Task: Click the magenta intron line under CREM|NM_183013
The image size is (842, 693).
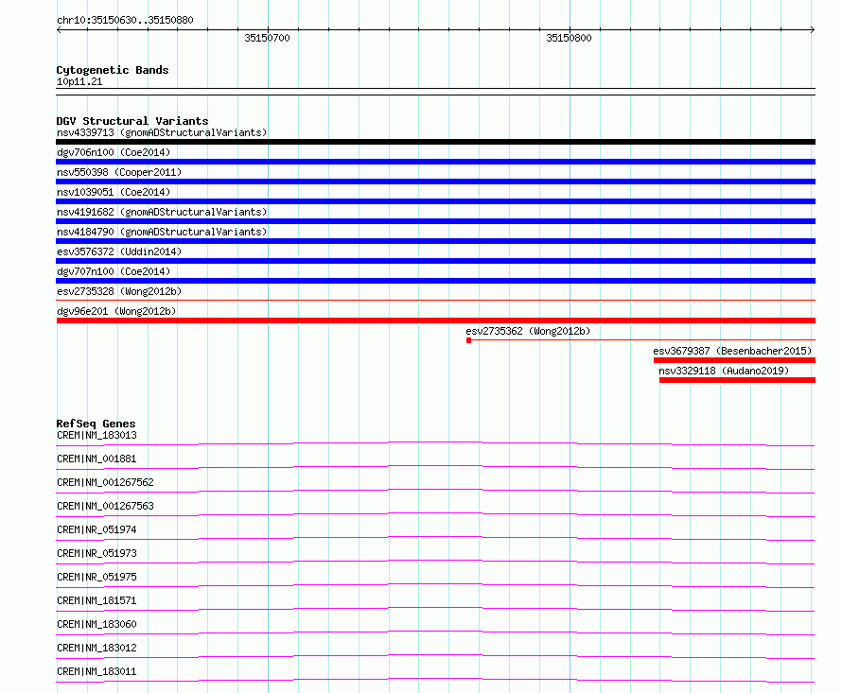Action: 435,442
